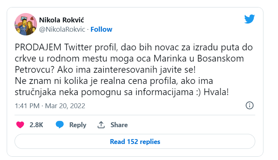Click the blue reply speech bubble icon
The width and height of the screenshot is (278, 160).
click(x=60, y=125)
